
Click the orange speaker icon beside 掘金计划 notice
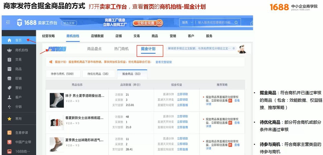(x=51, y=62)
